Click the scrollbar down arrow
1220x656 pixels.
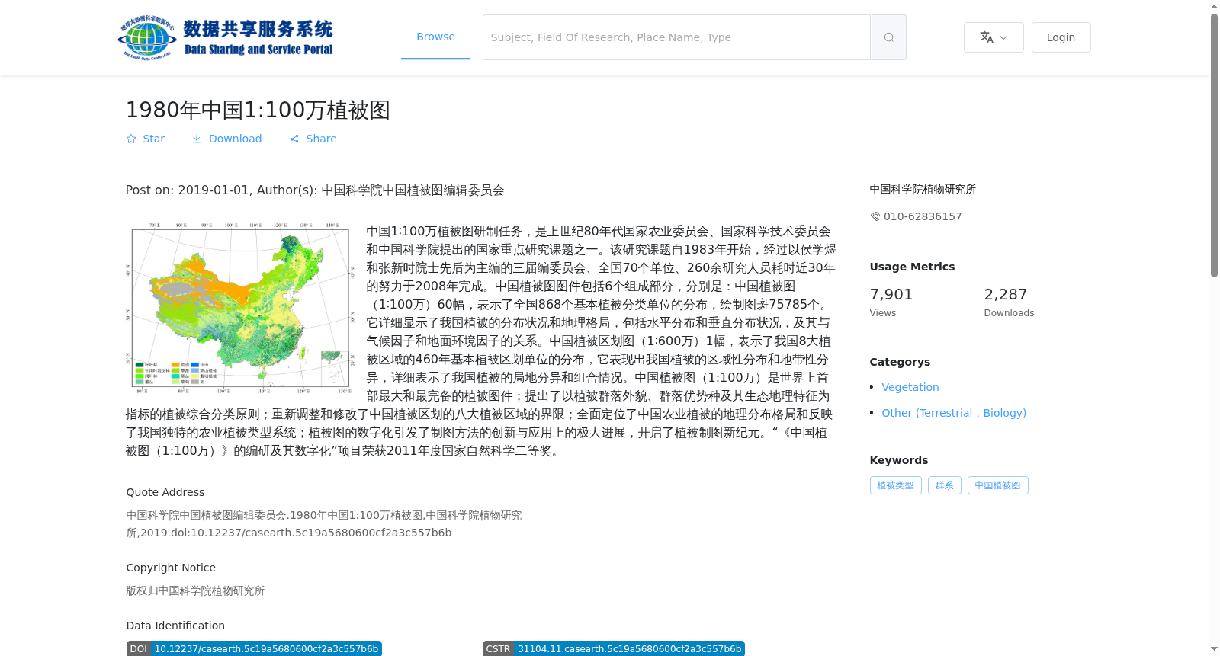click(x=1214, y=649)
